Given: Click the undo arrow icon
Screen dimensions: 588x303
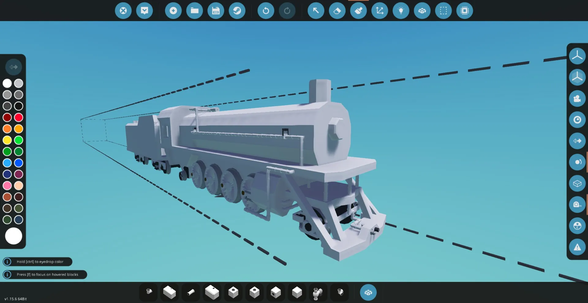Looking at the screenshot, I should 266,11.
